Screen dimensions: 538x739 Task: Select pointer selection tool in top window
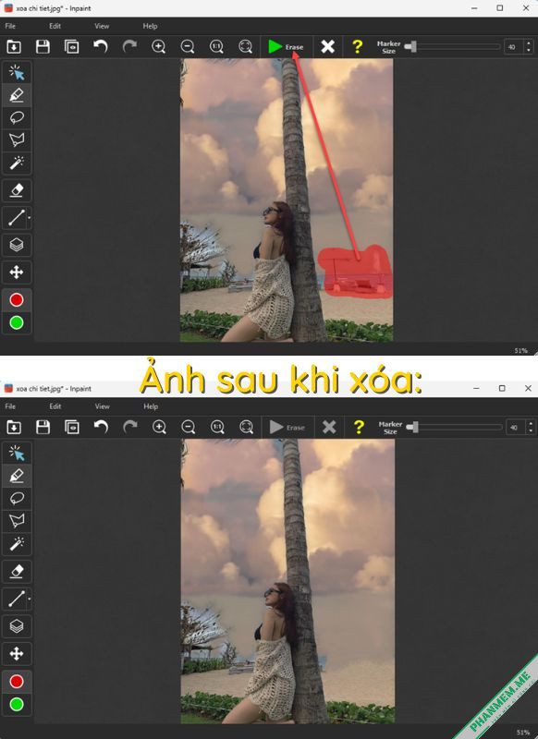[17, 73]
